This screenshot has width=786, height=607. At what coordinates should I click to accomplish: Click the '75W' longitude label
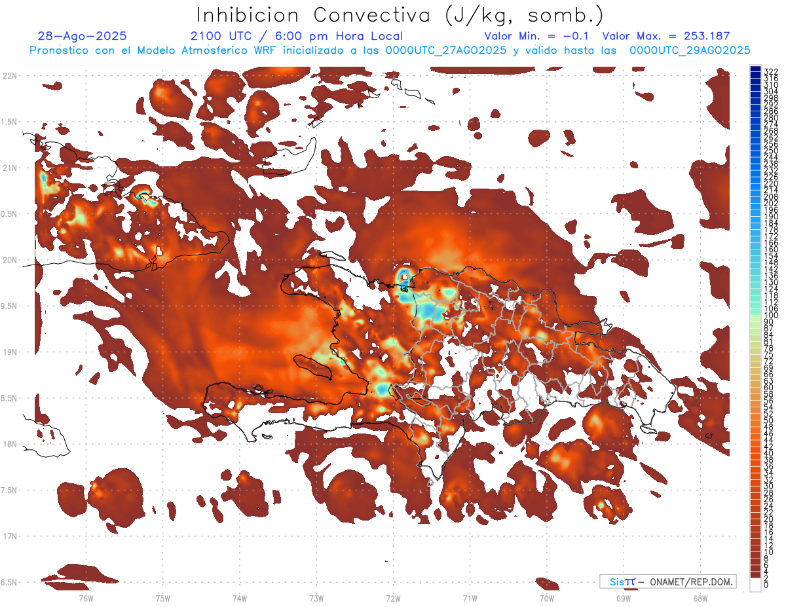point(163,598)
